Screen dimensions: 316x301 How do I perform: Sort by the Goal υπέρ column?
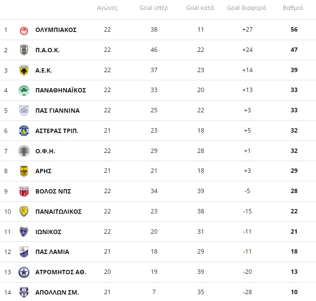pyautogui.click(x=154, y=8)
